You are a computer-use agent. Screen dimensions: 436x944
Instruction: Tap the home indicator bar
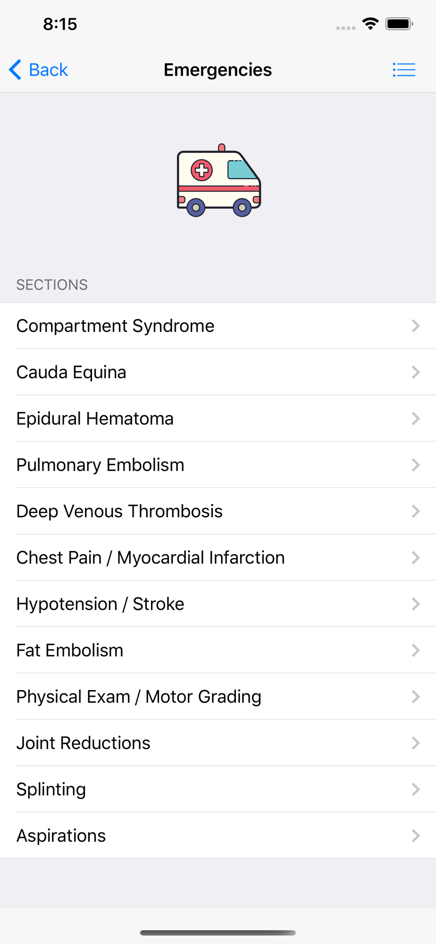click(218, 933)
